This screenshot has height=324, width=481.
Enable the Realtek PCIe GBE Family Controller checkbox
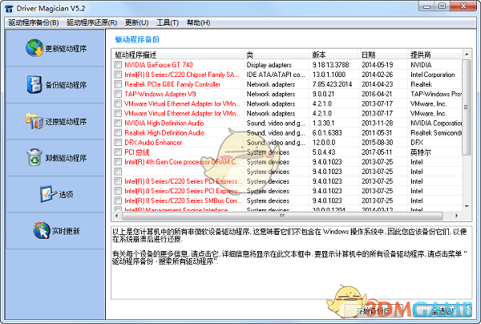(118, 84)
